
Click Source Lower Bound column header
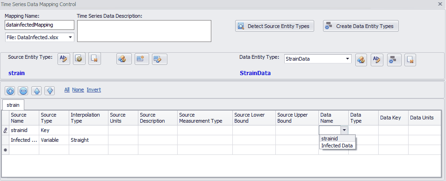pyautogui.click(x=254, y=118)
